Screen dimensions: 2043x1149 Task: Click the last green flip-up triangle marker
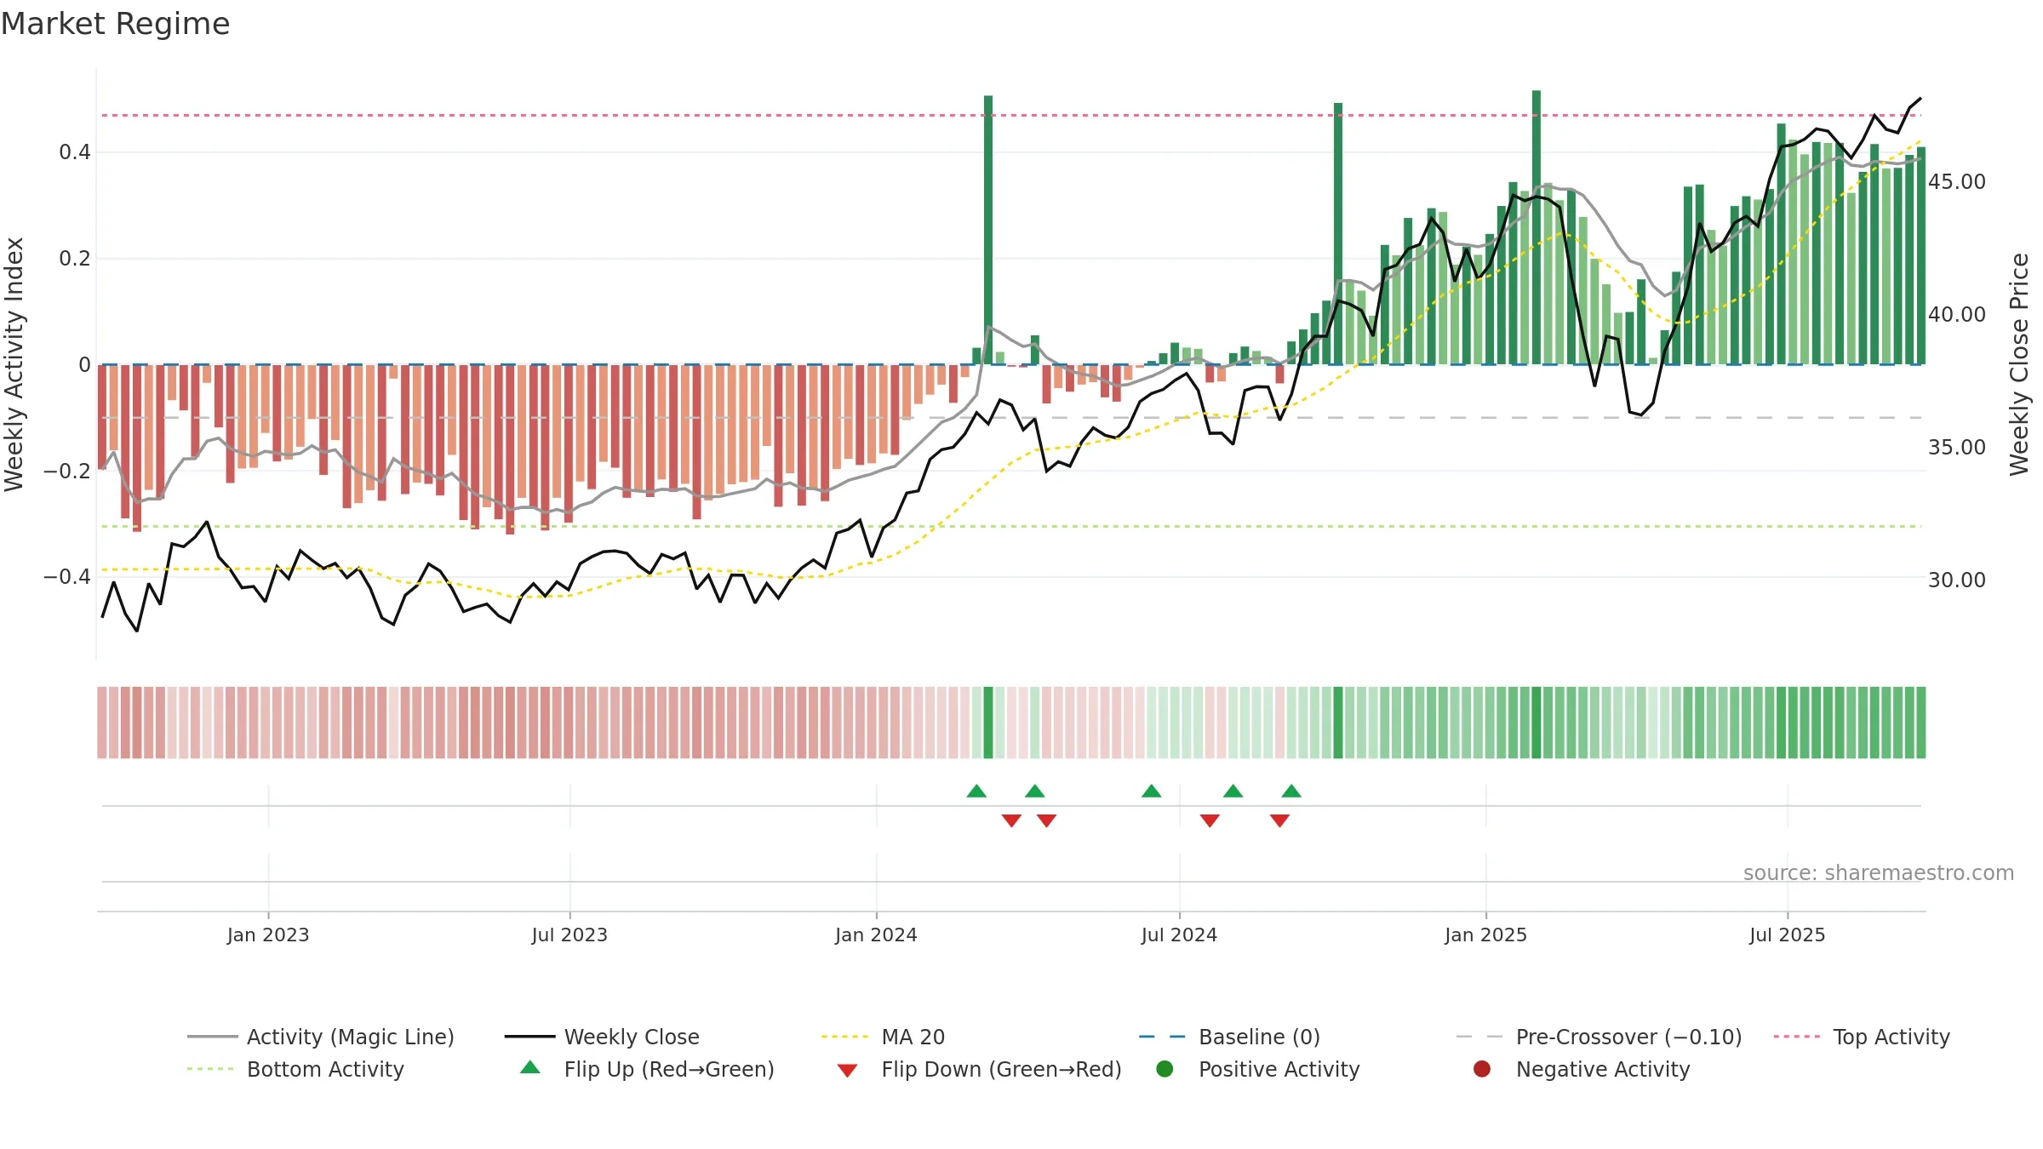point(1291,792)
